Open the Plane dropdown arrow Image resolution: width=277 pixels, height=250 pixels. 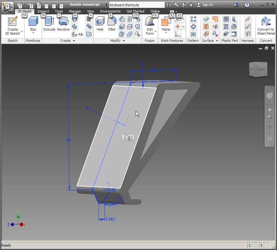click(166, 33)
